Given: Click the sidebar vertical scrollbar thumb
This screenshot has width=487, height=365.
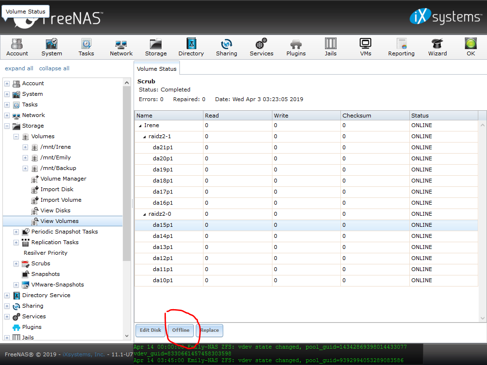Looking at the screenshot, I should 126,174.
